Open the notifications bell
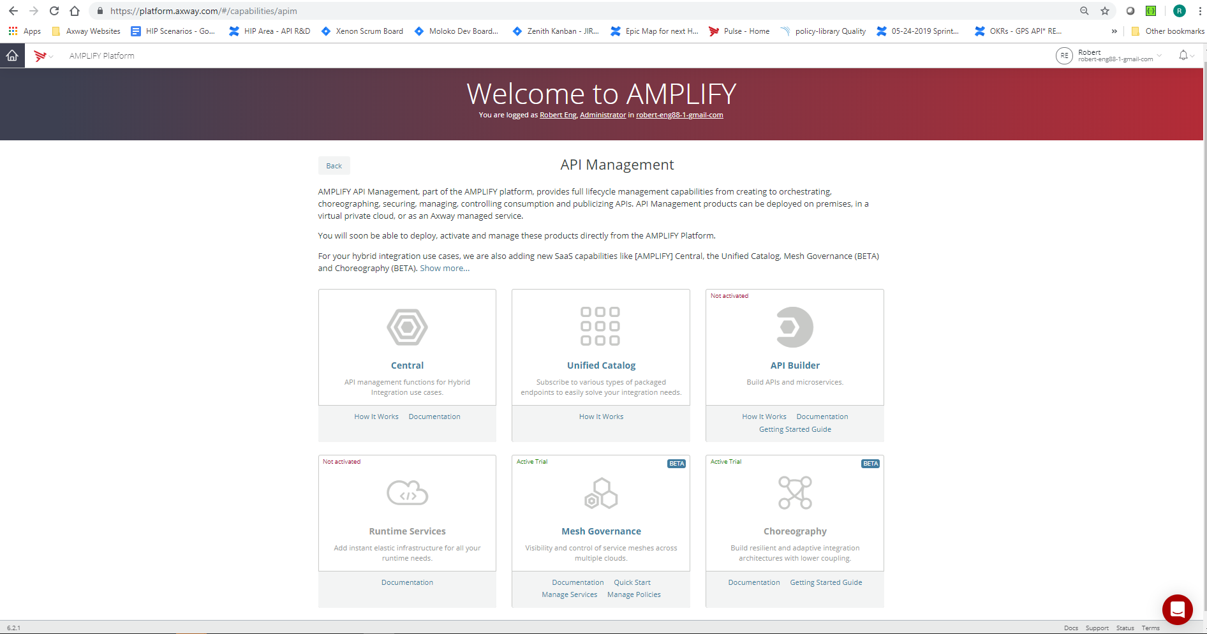This screenshot has height=634, width=1207. tap(1183, 55)
